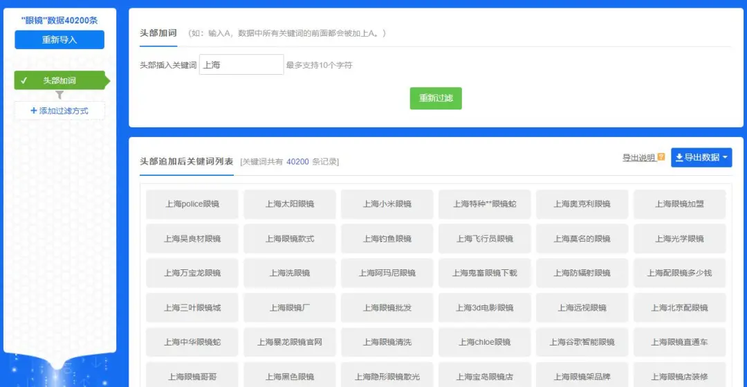Click keyword 上海宝岛眼镜店
The height and width of the screenshot is (387, 747).
pyautogui.click(x=484, y=375)
